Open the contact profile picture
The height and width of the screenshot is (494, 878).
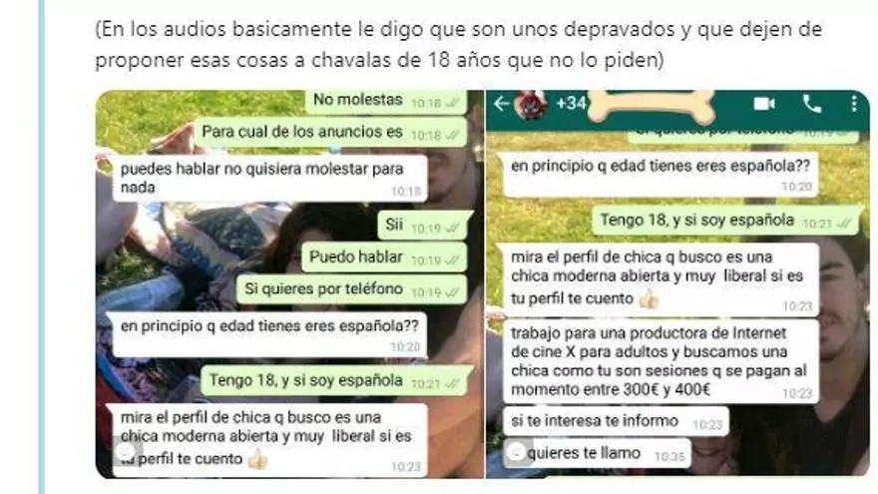[530, 104]
